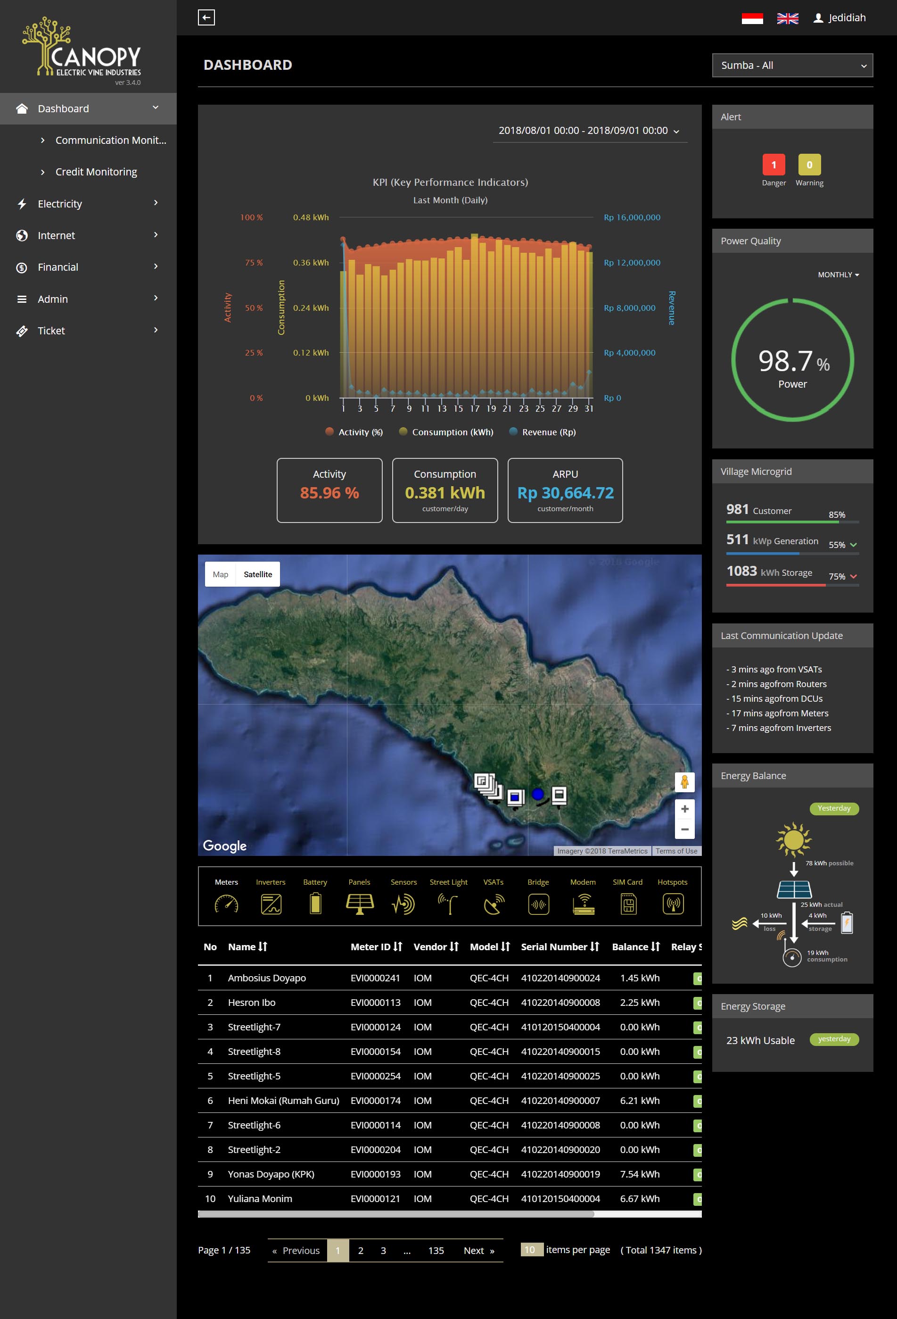Screen dimensions: 897x1319
Task: Toggle Activity (%) series in chart legend
Action: tap(354, 432)
